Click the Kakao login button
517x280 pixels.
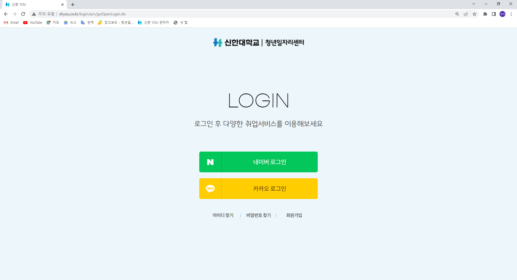point(258,188)
